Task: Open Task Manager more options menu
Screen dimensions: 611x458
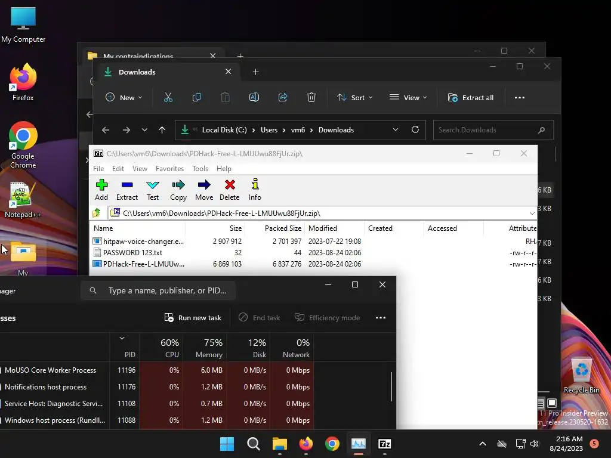Action: tap(381, 318)
